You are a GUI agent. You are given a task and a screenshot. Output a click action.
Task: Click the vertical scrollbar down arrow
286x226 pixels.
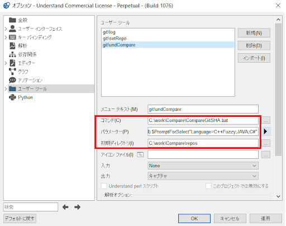[x=278, y=196]
